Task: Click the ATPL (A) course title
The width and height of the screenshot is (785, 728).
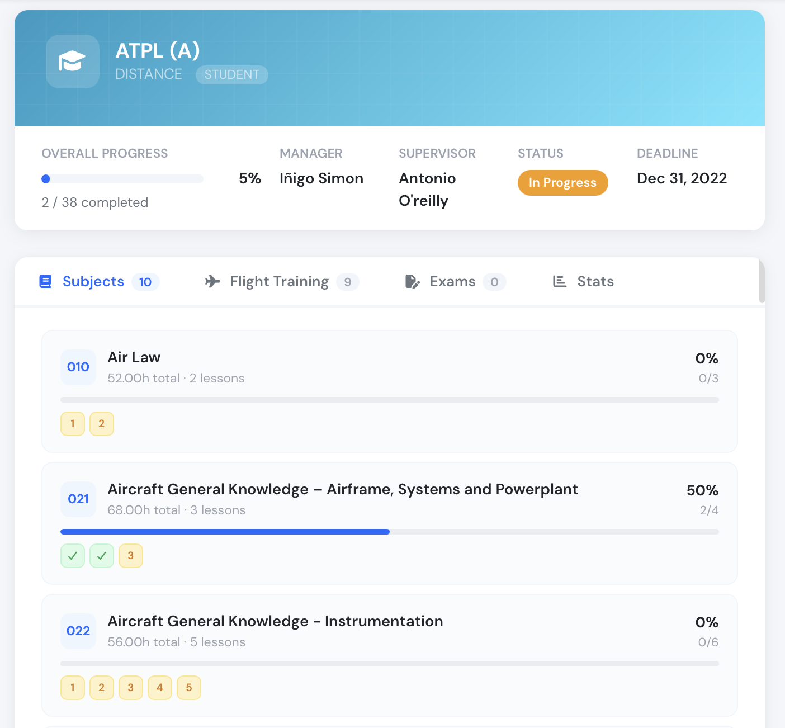Action: click(x=158, y=51)
